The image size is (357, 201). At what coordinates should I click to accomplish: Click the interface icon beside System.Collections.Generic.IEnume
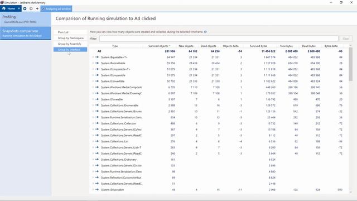coord(97,111)
